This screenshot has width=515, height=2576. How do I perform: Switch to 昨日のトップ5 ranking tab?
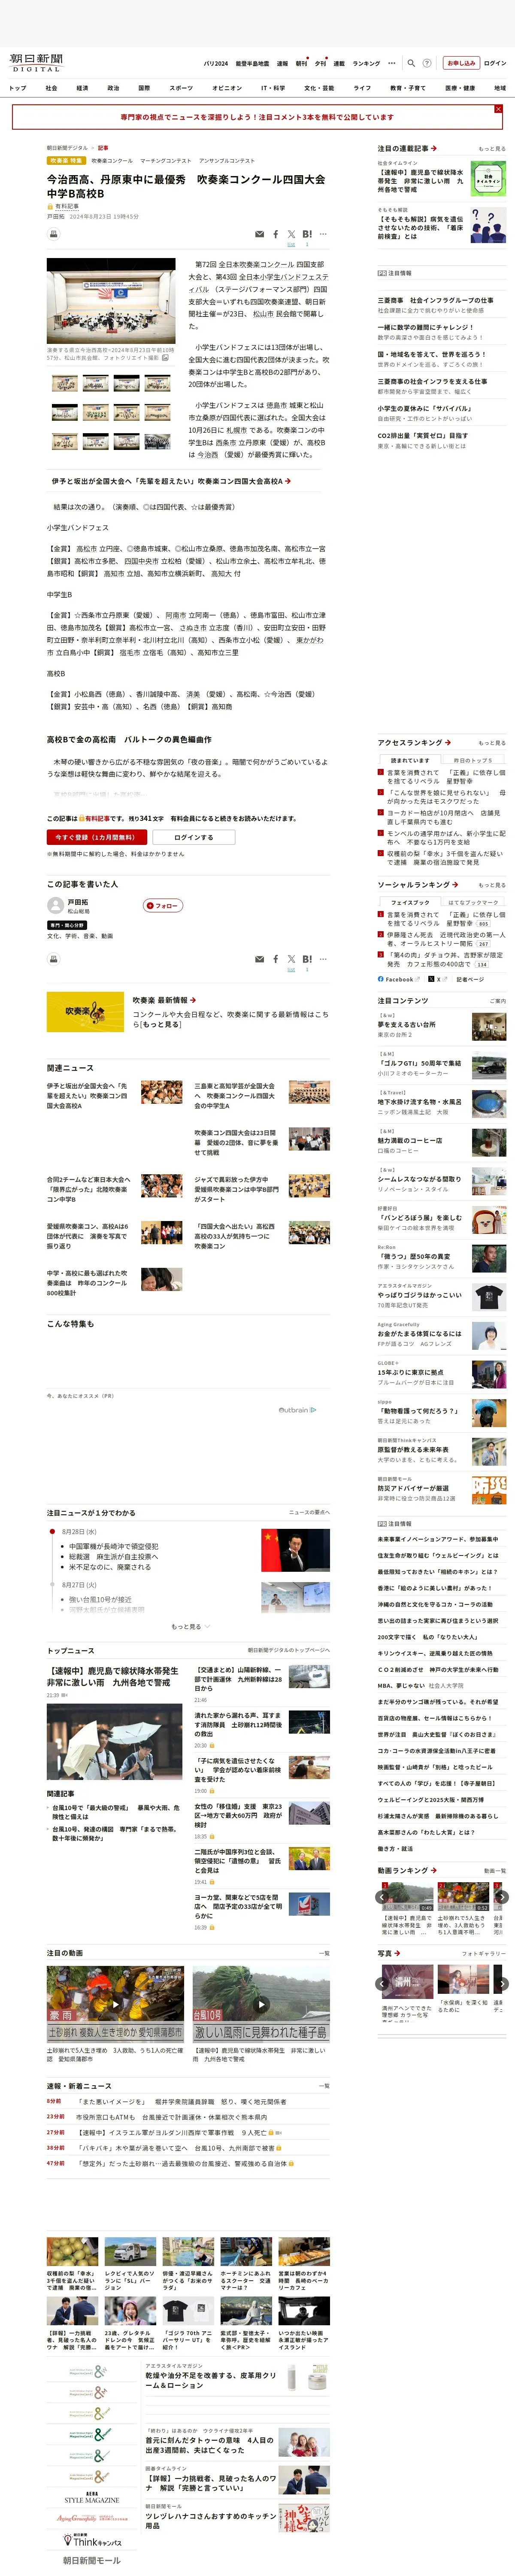(x=473, y=760)
